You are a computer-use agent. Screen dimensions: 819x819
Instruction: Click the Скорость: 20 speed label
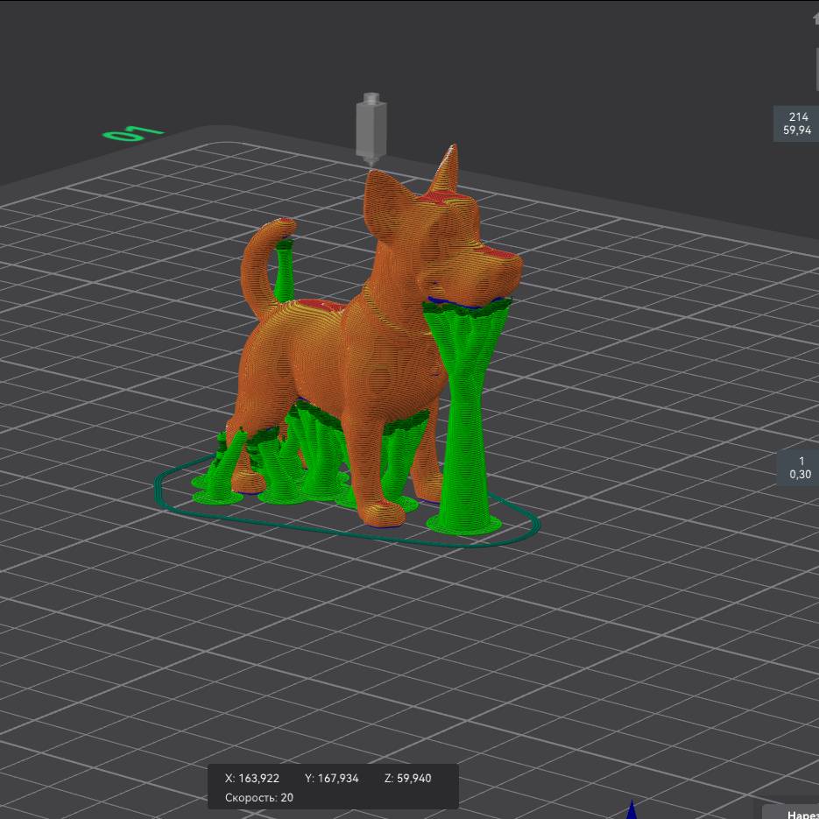[259, 797]
